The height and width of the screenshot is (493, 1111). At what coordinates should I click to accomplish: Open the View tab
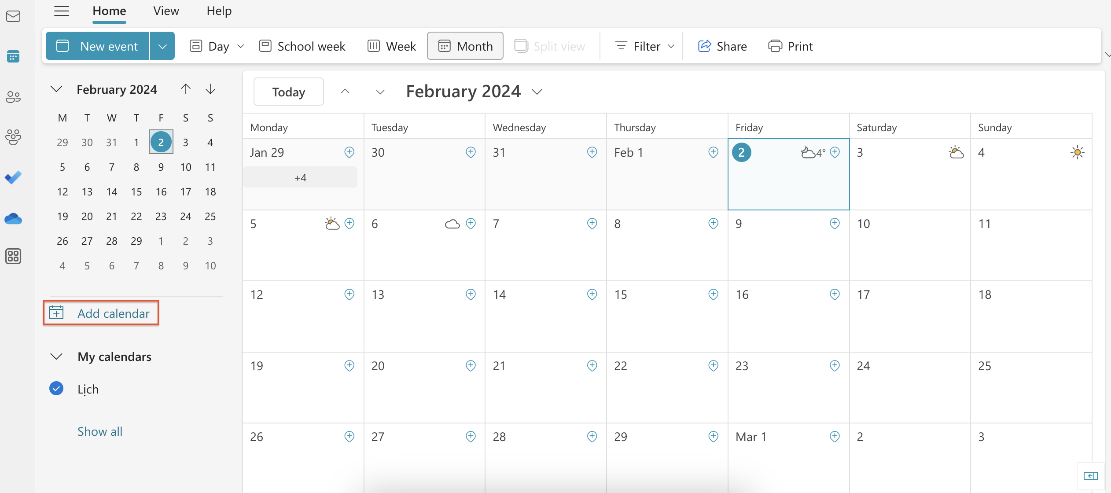[166, 11]
